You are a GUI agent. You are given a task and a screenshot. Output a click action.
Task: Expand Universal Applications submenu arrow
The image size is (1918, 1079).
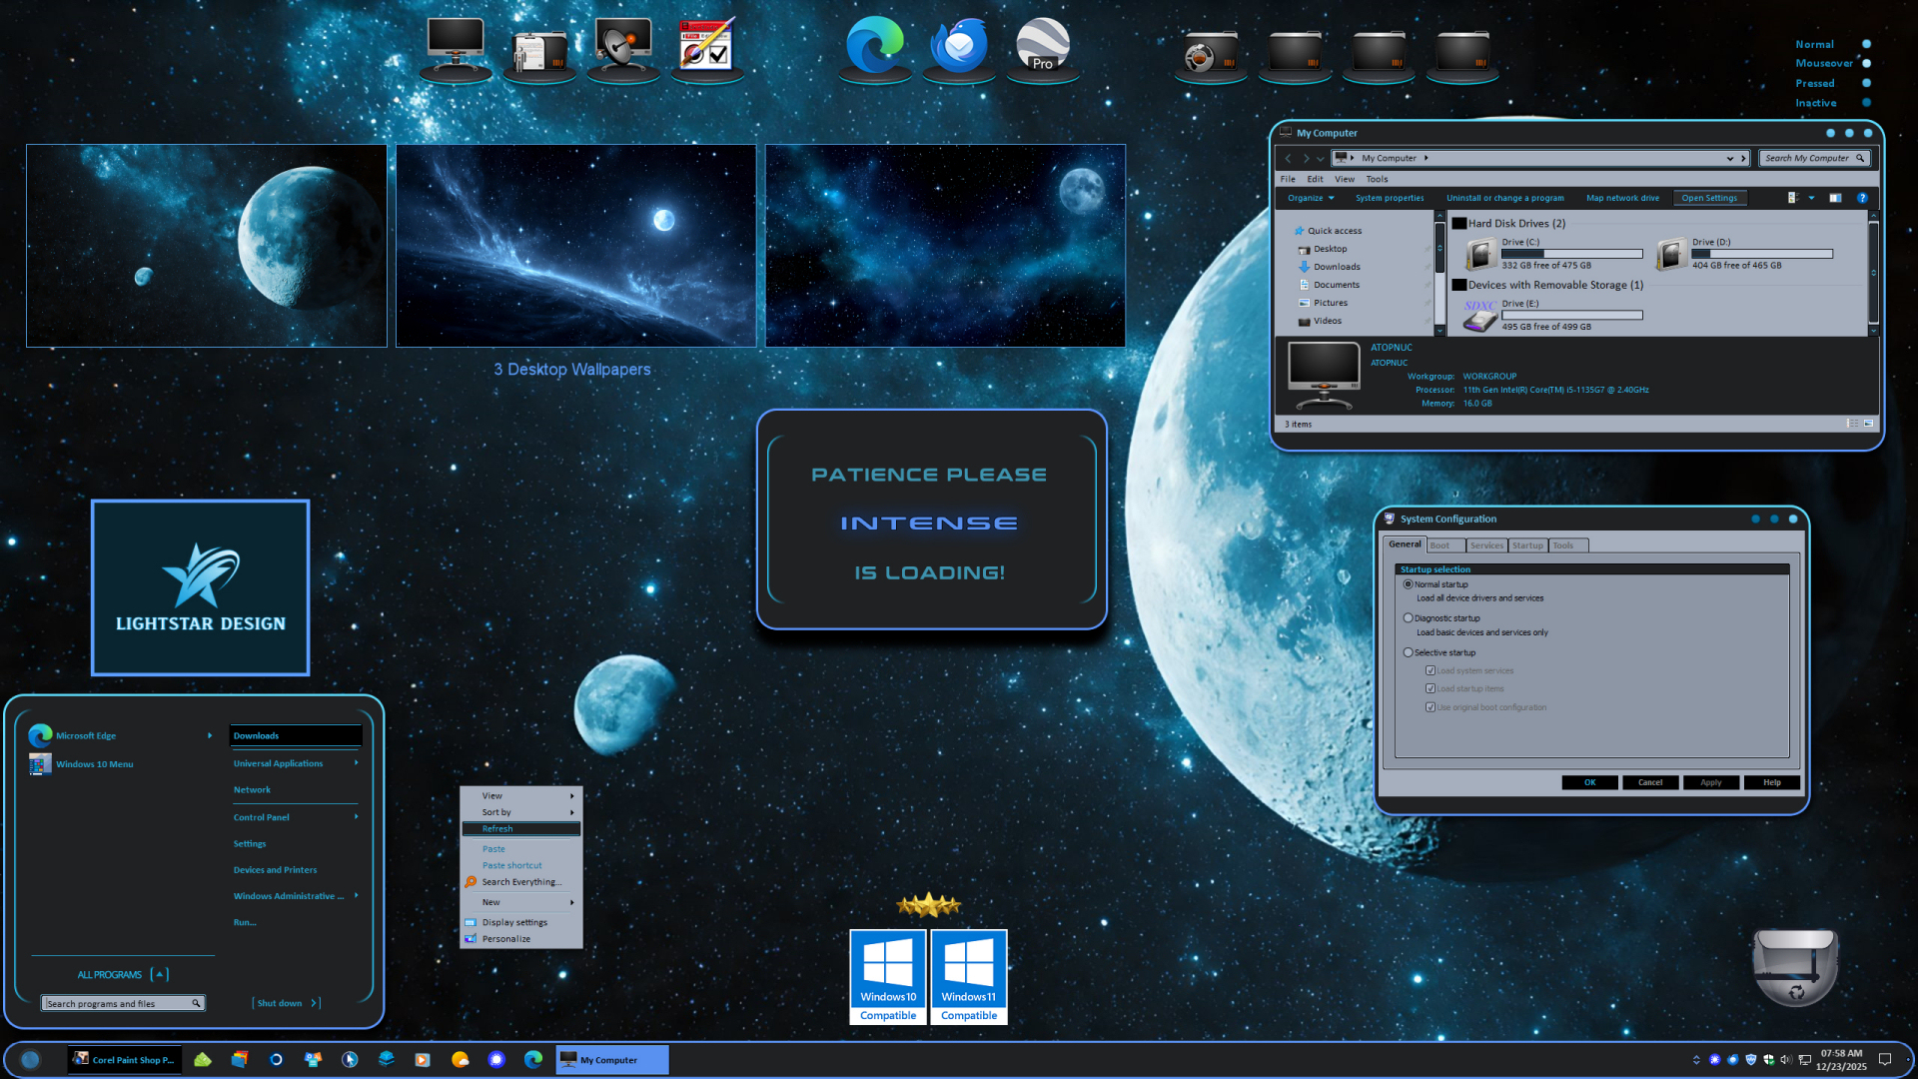[x=356, y=763]
